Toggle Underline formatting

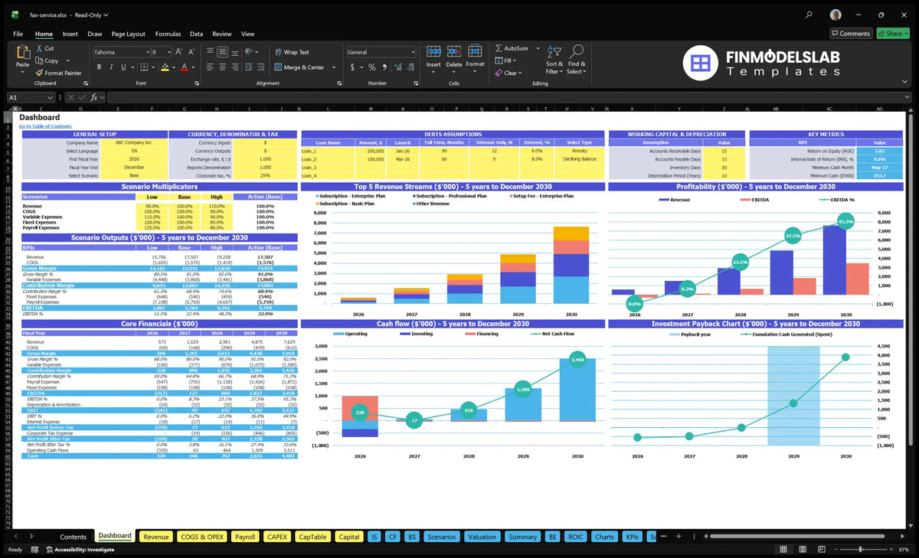coord(123,67)
